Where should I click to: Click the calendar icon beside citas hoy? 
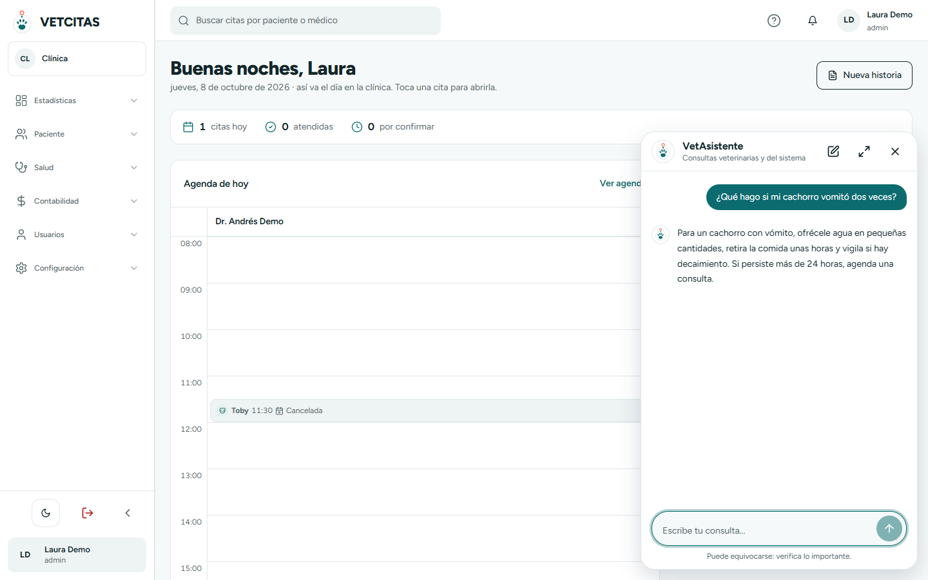(188, 127)
